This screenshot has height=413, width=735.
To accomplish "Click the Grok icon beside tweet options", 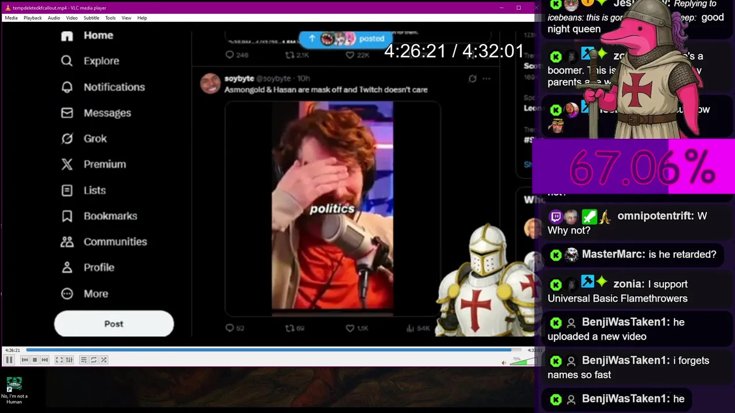I will (x=472, y=79).
